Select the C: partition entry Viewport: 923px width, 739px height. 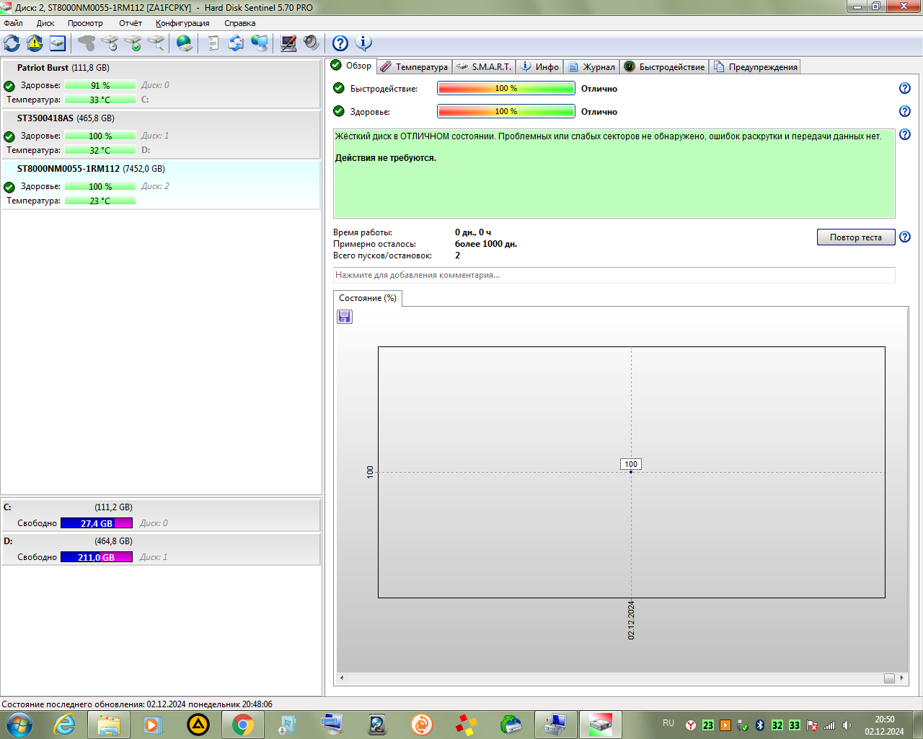(x=161, y=515)
